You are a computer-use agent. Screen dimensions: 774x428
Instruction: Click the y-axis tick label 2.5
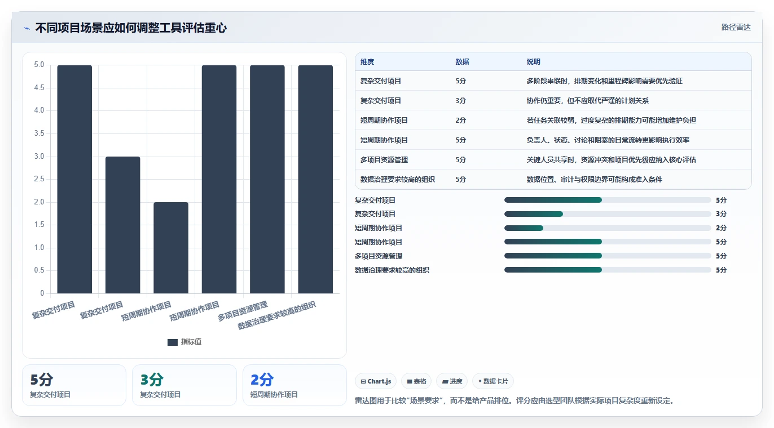tap(39, 179)
